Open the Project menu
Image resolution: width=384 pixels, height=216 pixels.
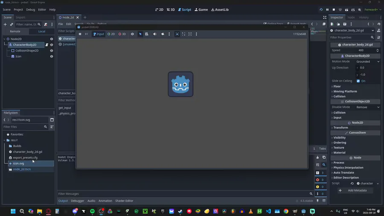[x=18, y=10]
